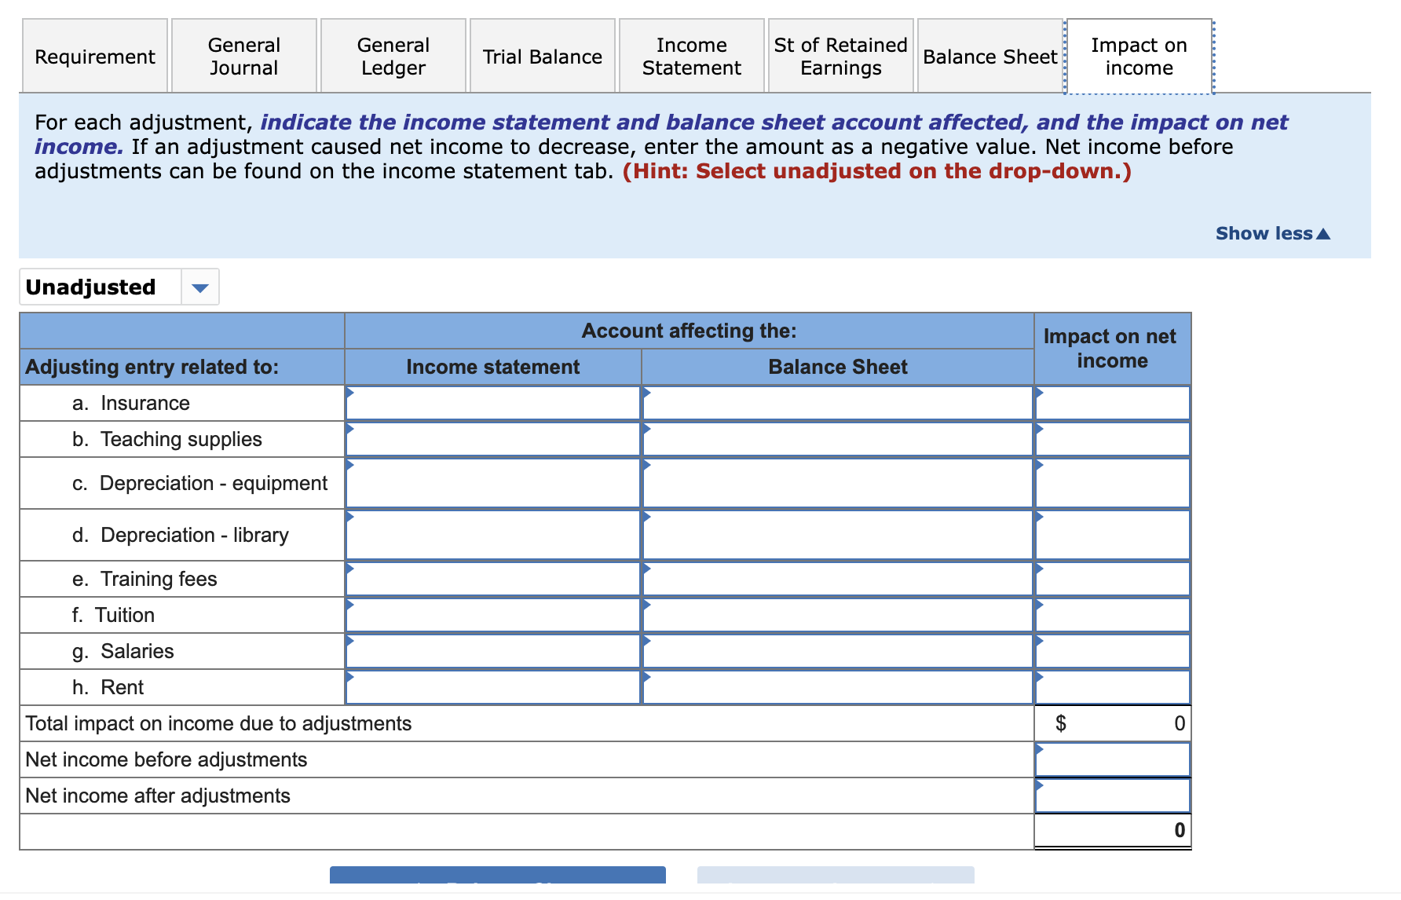This screenshot has width=1401, height=900.
Task: Select Rent income statement account cell
Action: click(x=493, y=687)
